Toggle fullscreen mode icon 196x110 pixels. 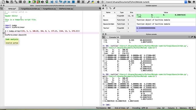83,2
